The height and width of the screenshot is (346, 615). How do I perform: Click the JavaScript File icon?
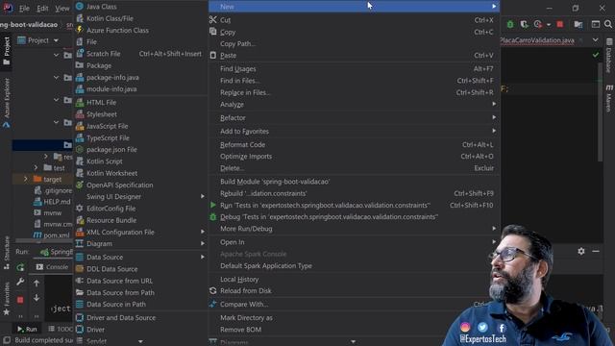[80, 126]
